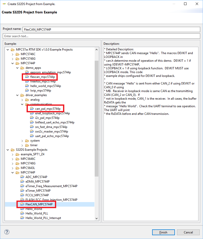Collapse MPC57xx RTM SDK v1.0.0 Example Projects
This screenshot has width=203, height=239.
pyautogui.click(x=8, y=50)
